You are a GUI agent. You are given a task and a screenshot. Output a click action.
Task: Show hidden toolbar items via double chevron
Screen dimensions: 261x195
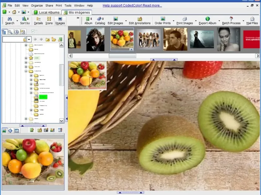click(78, 18)
